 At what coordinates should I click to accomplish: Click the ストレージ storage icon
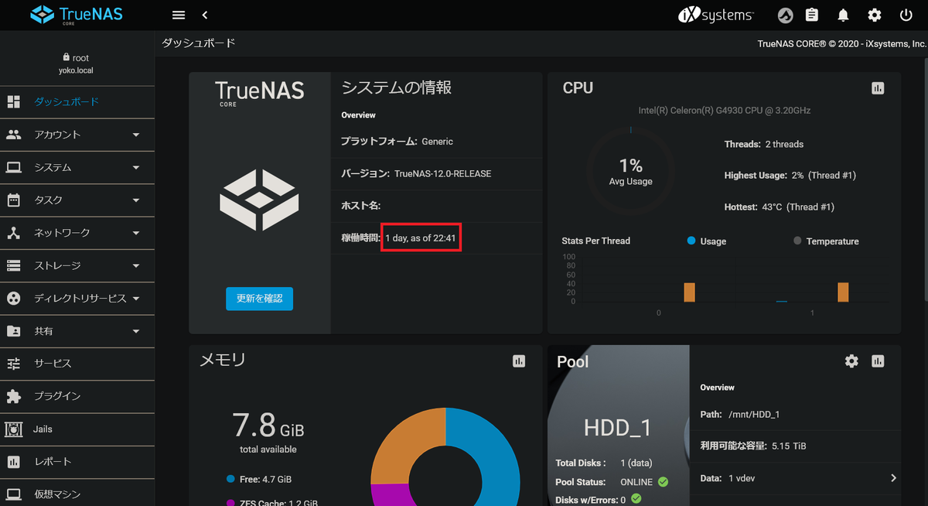point(14,265)
